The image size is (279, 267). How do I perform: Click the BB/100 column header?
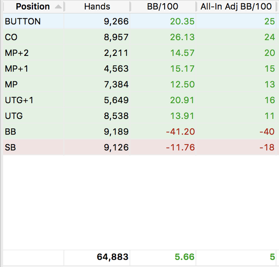pos(163,7)
